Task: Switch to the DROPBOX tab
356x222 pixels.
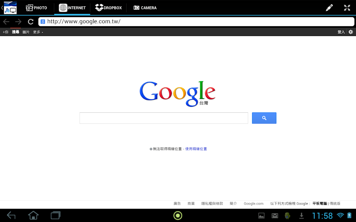Action: coord(108,8)
